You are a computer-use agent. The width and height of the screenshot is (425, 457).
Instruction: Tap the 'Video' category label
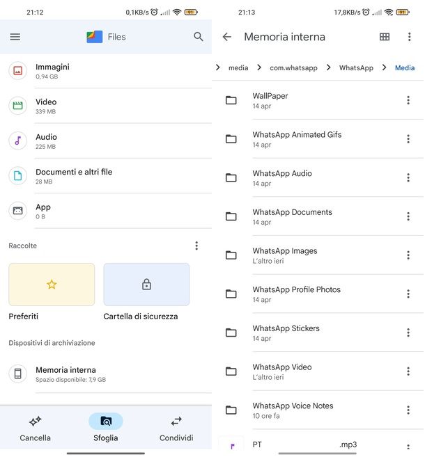click(46, 102)
